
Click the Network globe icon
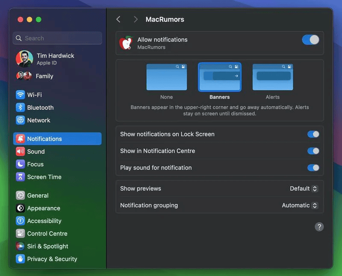[20, 120]
